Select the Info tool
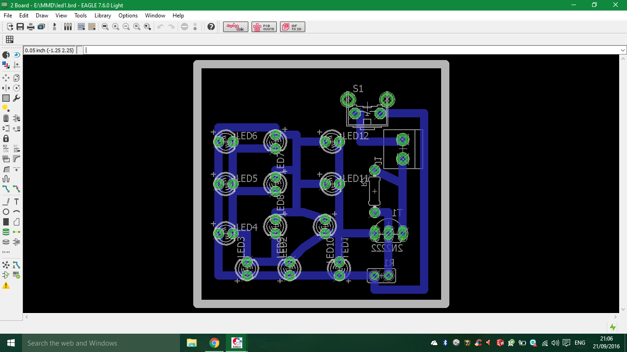The height and width of the screenshot is (352, 627). 6,55
